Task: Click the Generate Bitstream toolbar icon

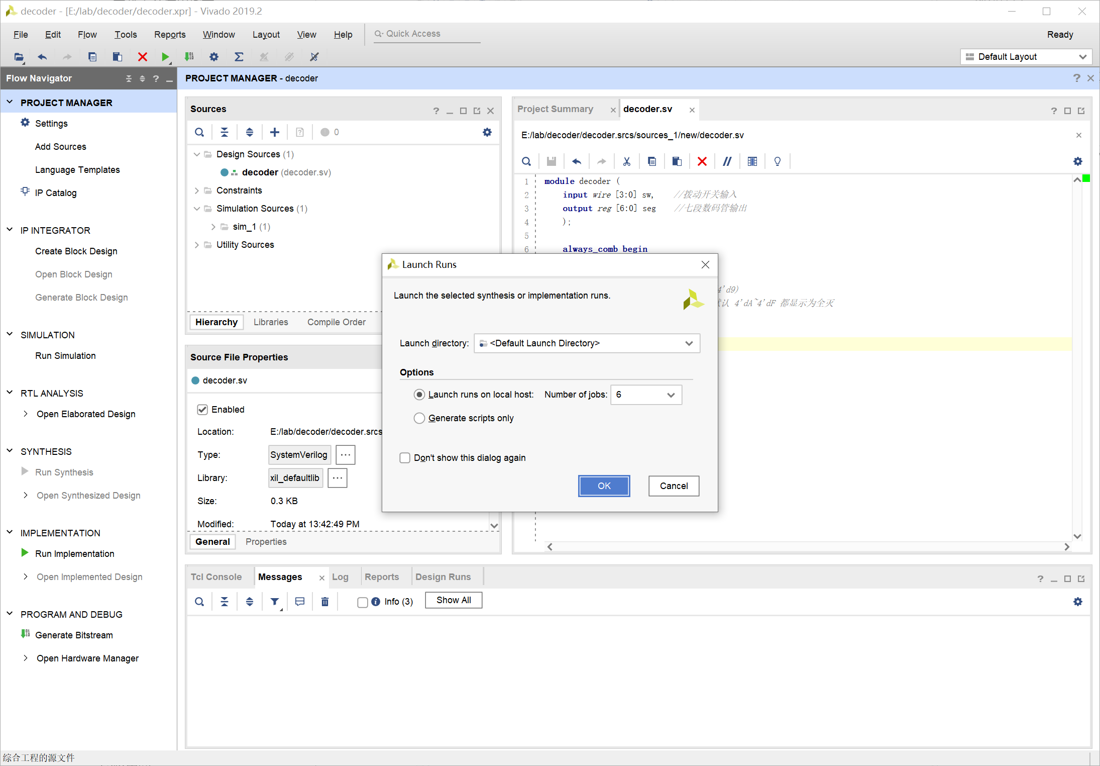Action: point(189,57)
